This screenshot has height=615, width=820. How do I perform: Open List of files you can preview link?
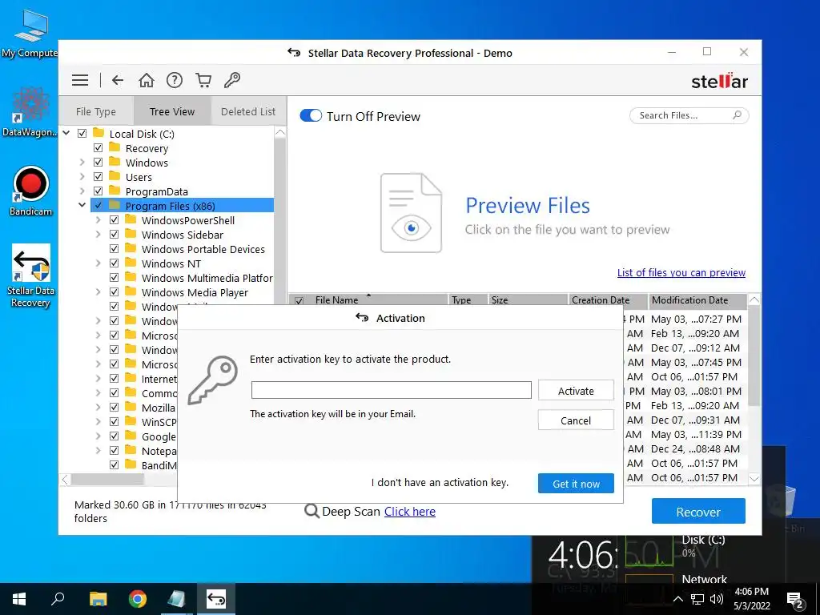click(681, 272)
